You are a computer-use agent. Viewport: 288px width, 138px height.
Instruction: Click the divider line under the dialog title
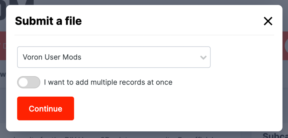pos(144,35)
